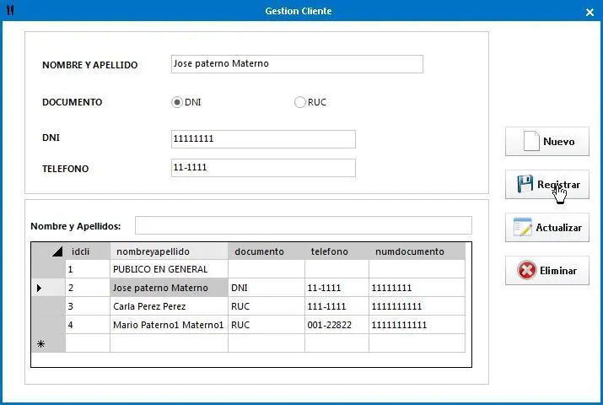Click the Actualizar button text

[558, 228]
